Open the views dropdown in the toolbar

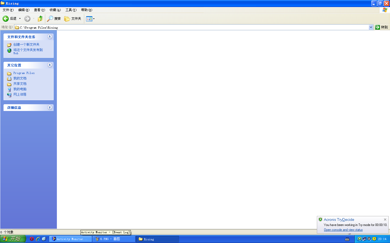click(x=90, y=19)
